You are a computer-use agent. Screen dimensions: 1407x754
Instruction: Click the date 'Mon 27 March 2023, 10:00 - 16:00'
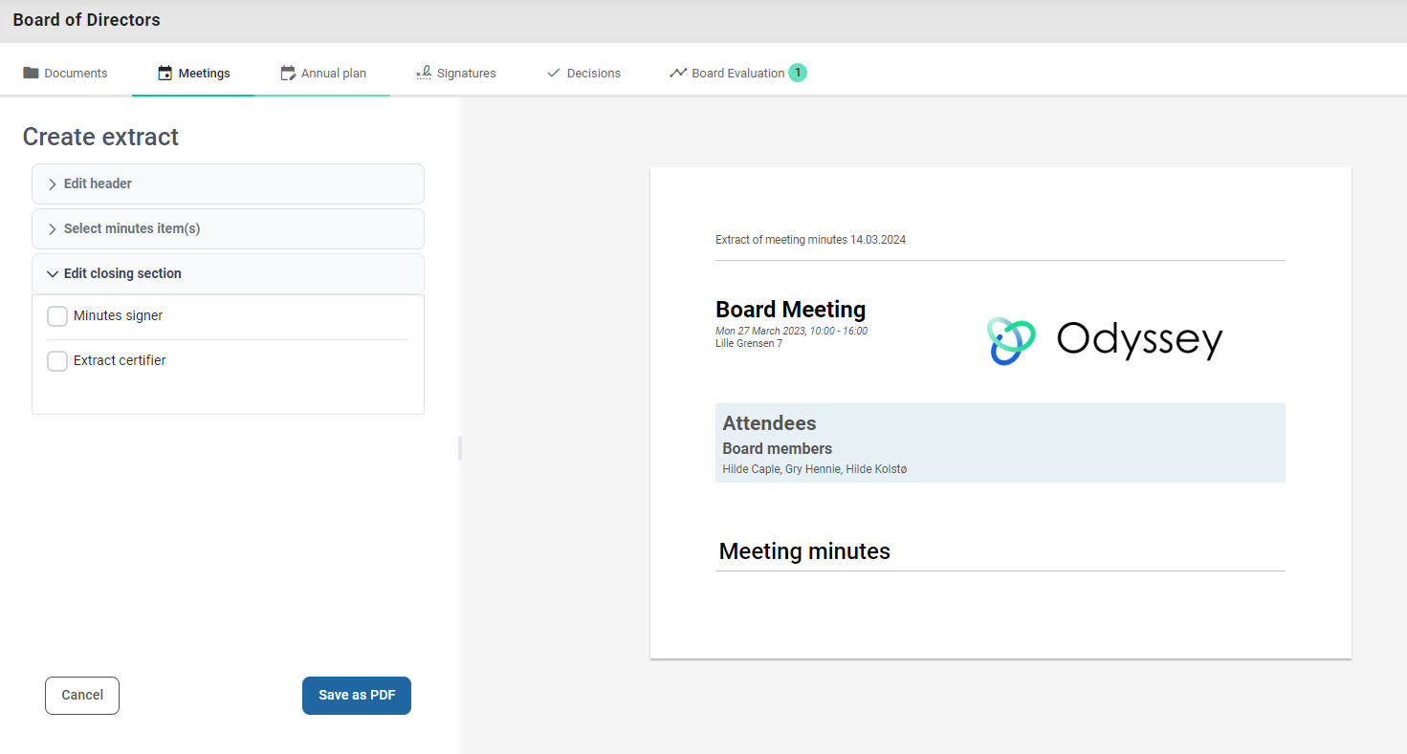tap(791, 332)
